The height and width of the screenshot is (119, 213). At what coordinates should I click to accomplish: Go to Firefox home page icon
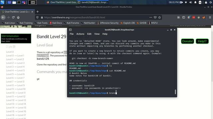18,18
